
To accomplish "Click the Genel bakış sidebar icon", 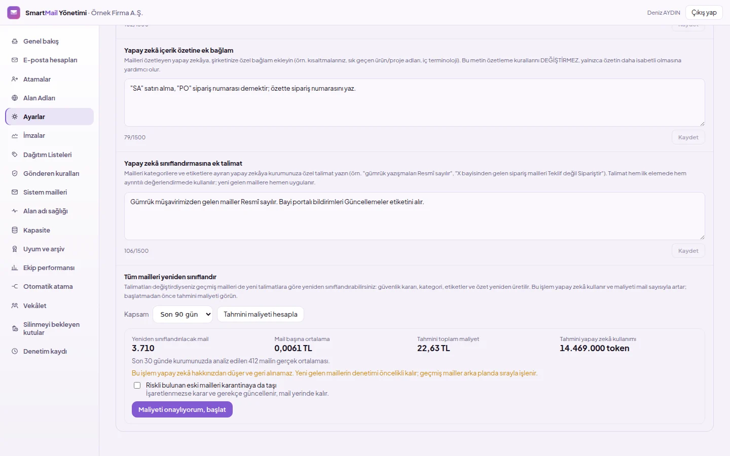I will pos(15,42).
